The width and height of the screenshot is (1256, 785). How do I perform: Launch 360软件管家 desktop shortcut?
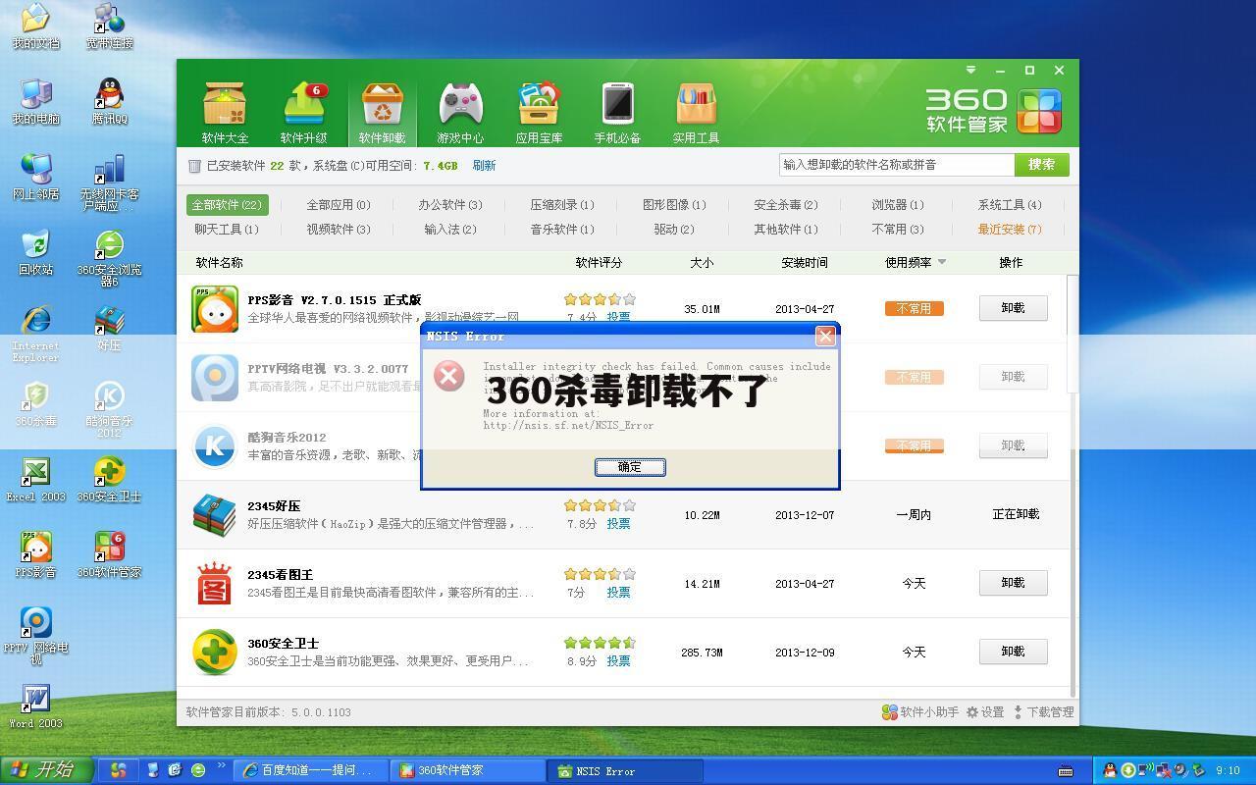click(x=109, y=554)
